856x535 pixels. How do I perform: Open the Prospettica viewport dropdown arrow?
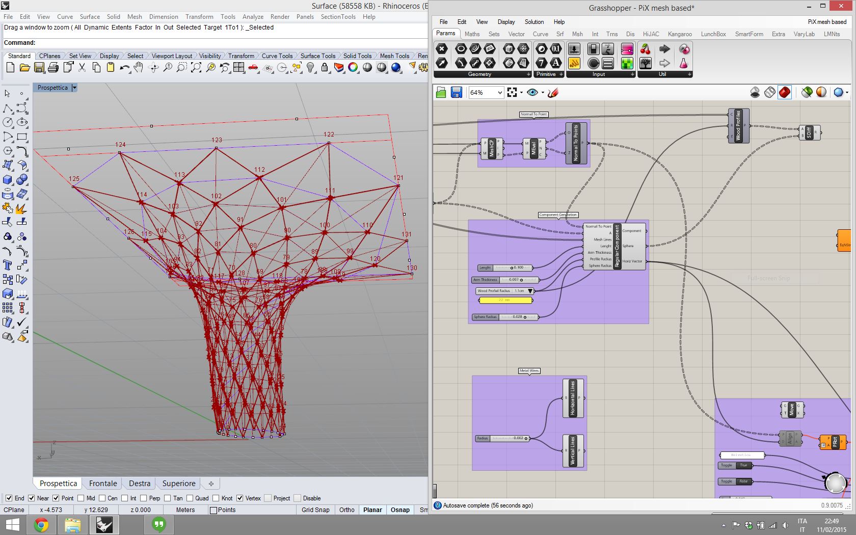pos(74,88)
